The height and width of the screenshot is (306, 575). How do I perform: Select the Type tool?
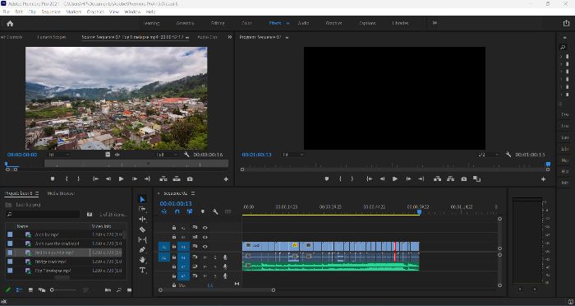(142, 270)
